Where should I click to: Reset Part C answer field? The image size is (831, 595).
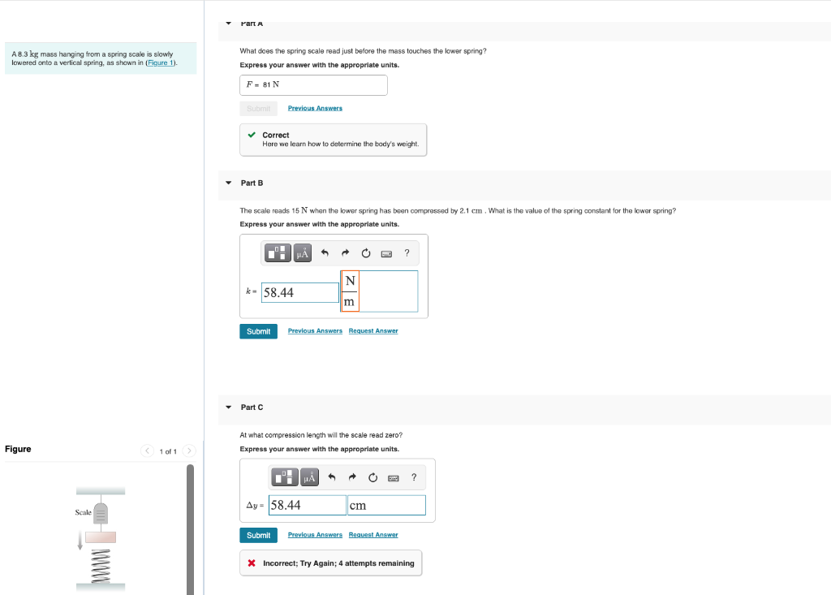pos(372,477)
